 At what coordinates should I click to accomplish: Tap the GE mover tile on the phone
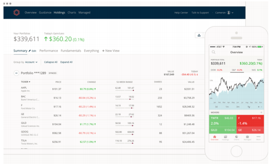pos(250,130)
